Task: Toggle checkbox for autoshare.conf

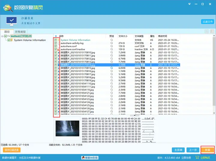Action: coord(55,46)
